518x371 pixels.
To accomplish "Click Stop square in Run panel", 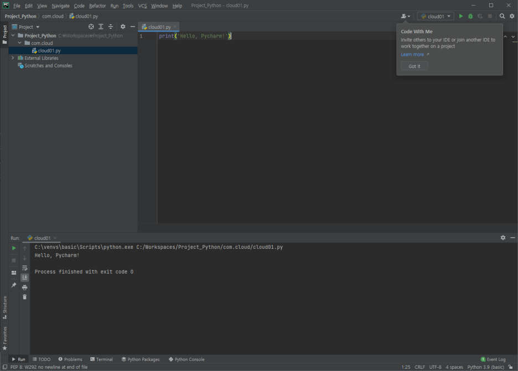I will [x=14, y=260].
